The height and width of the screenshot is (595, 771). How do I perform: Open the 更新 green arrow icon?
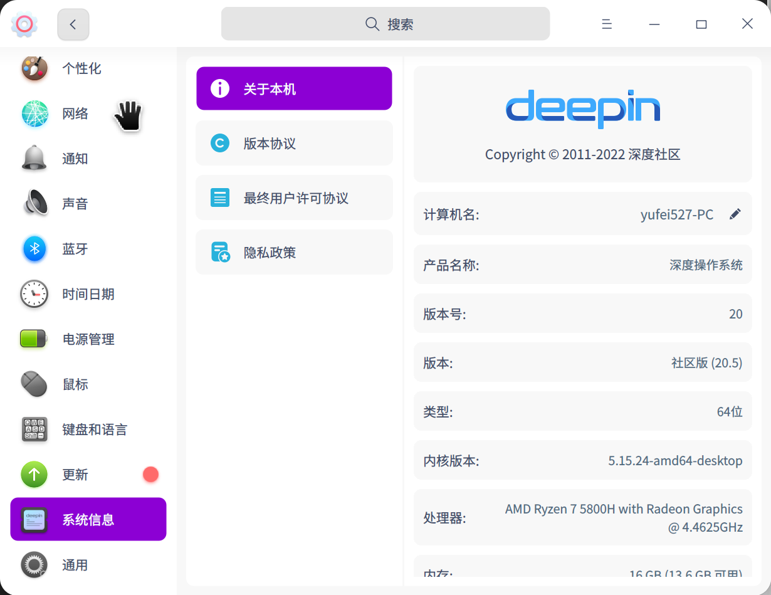coord(34,475)
